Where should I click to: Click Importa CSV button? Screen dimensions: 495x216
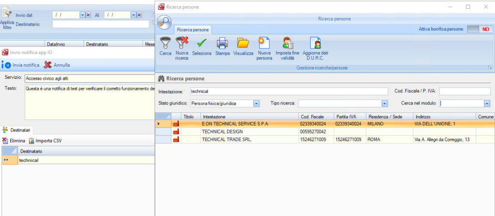coord(45,141)
